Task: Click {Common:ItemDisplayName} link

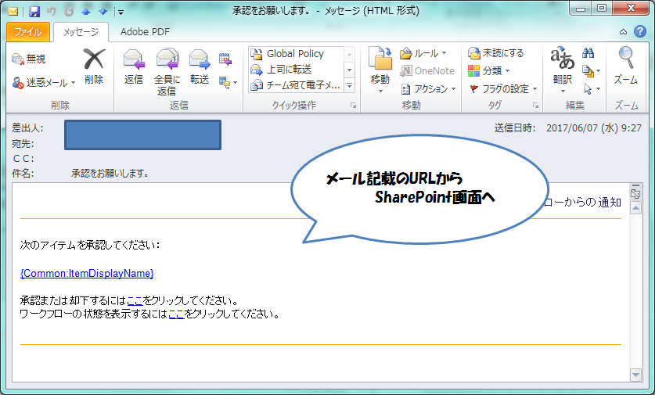Action: click(87, 274)
